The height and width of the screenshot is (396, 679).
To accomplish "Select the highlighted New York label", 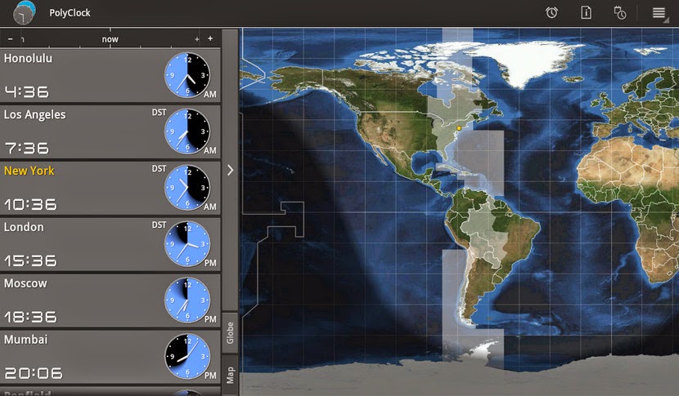I will click(29, 171).
